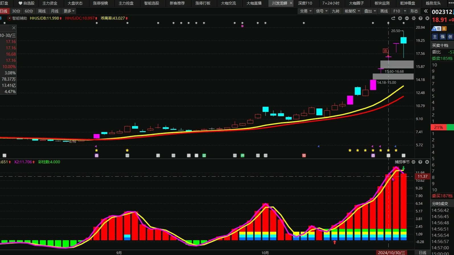Click the orange R badge

pyautogui.click(x=444, y=29)
